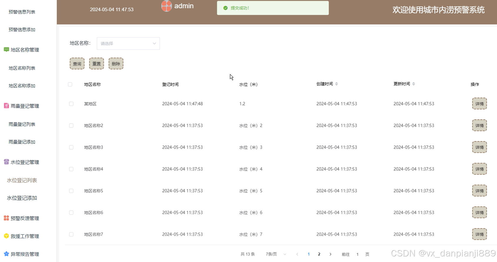The image size is (497, 262).
Task: Click water level value 1.2
Action: (x=242, y=104)
